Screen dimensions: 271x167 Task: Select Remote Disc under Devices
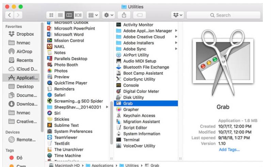22,140
